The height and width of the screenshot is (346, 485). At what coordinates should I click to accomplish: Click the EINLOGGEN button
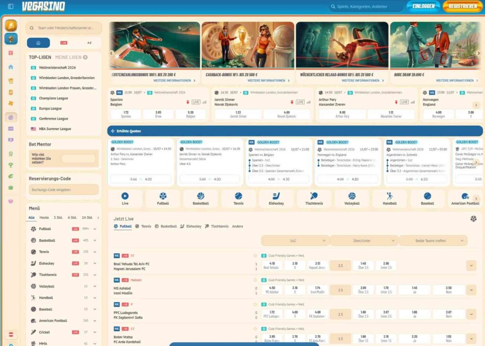point(423,7)
